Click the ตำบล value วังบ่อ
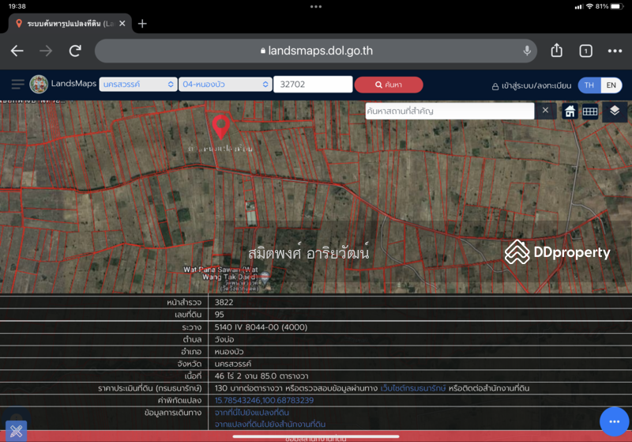The width and height of the screenshot is (632, 442). 224,339
